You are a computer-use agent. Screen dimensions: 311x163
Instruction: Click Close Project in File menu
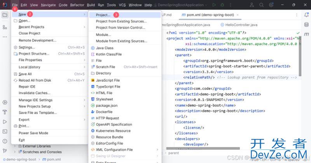click(50, 33)
